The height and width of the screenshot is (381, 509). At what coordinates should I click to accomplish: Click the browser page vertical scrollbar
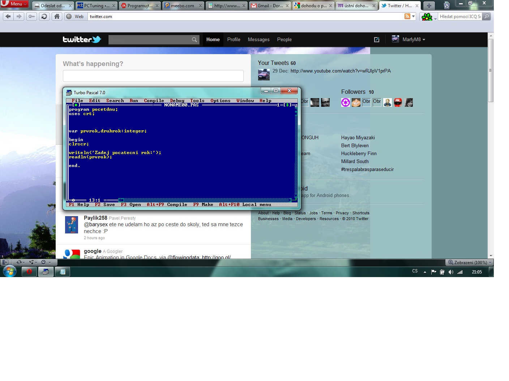pyautogui.click(x=491, y=144)
